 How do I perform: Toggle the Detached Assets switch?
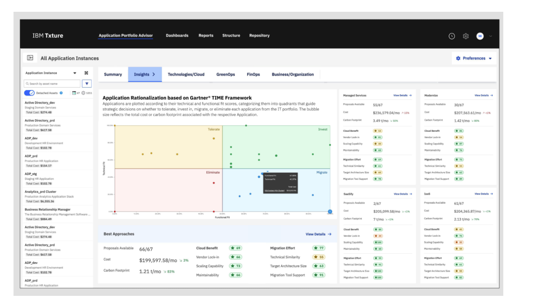click(x=29, y=93)
